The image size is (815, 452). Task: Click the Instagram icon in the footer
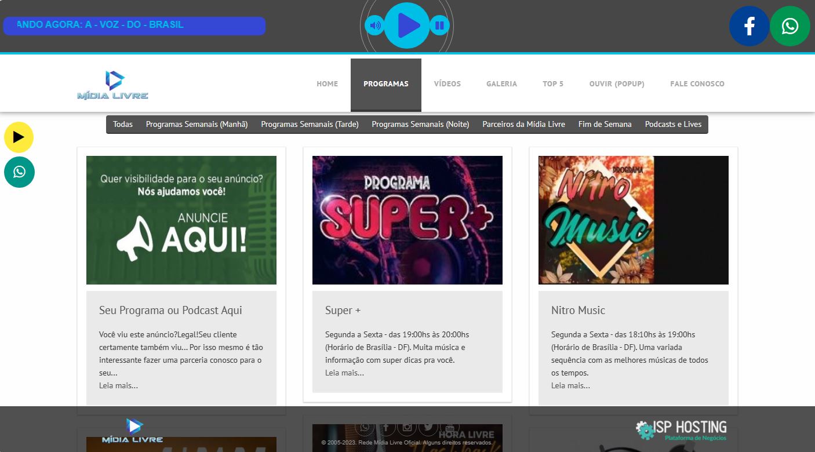(406, 428)
